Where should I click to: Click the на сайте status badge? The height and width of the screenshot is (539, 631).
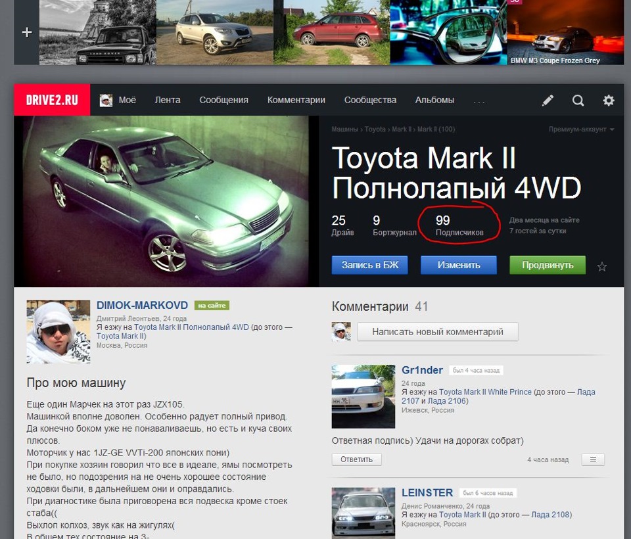pyautogui.click(x=212, y=306)
